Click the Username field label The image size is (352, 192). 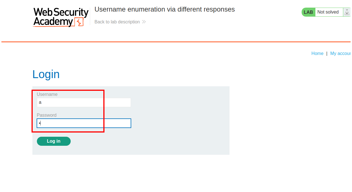pyautogui.click(x=47, y=94)
